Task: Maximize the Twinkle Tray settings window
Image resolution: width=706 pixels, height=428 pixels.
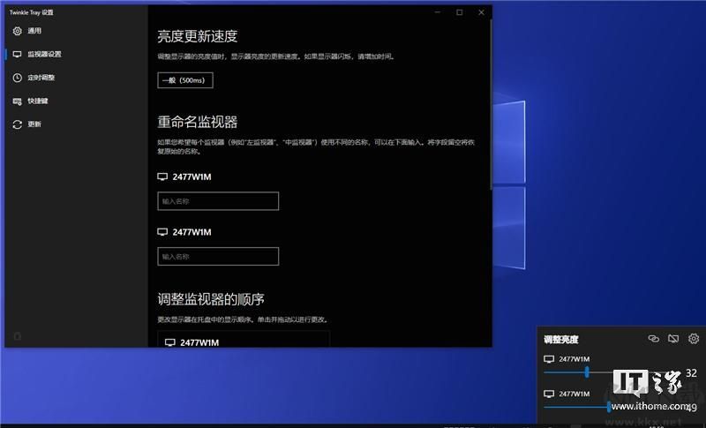Action: tap(459, 12)
